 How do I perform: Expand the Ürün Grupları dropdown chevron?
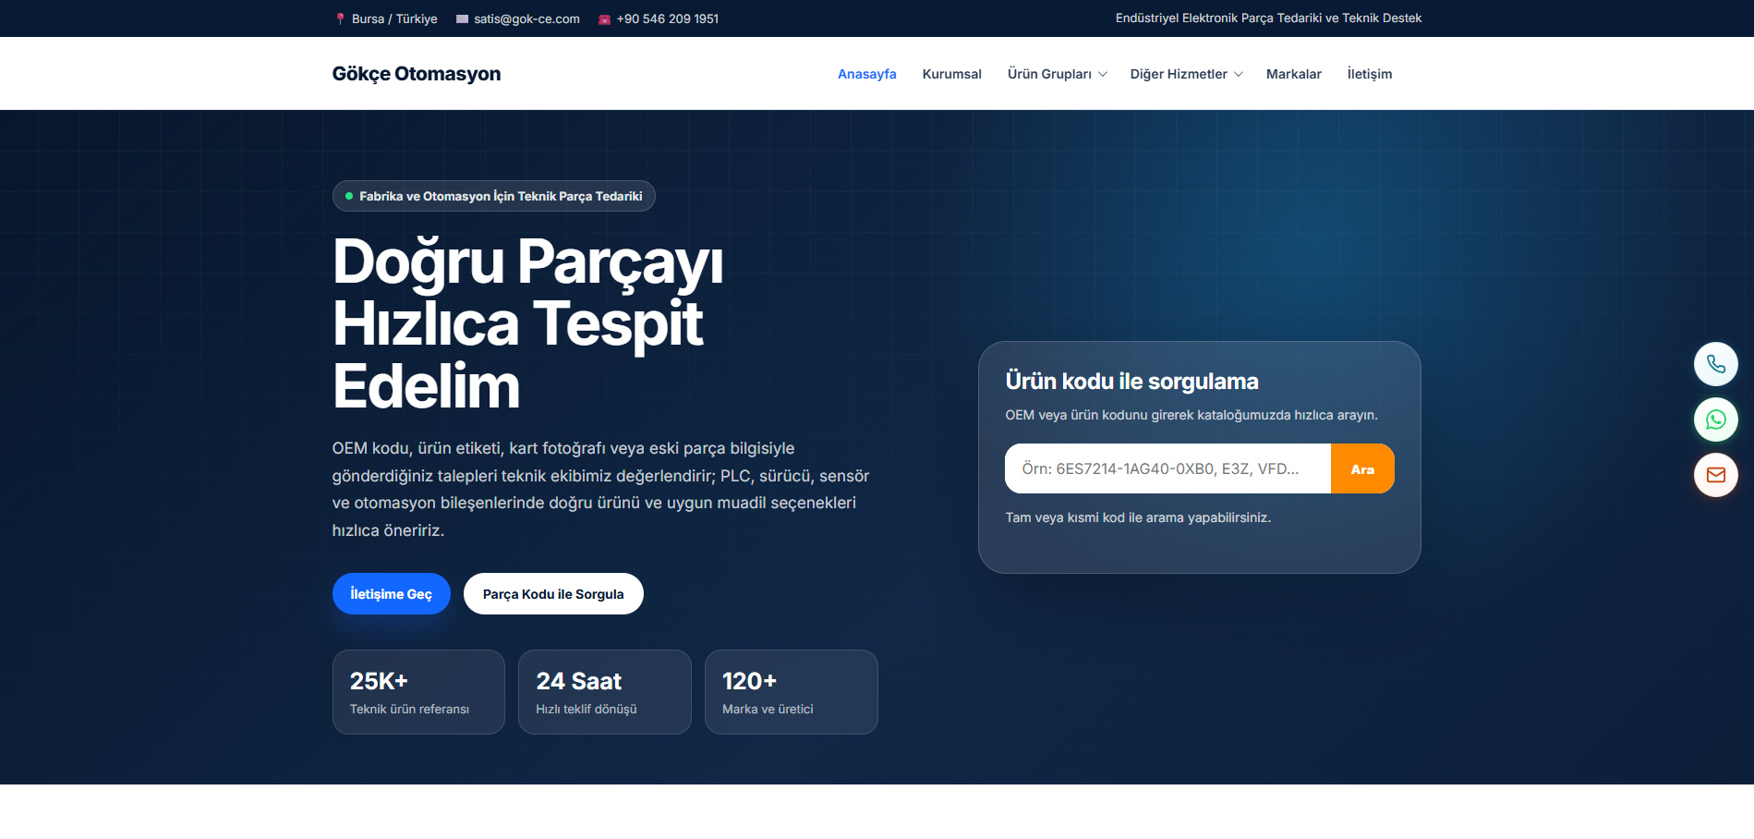point(1103,74)
